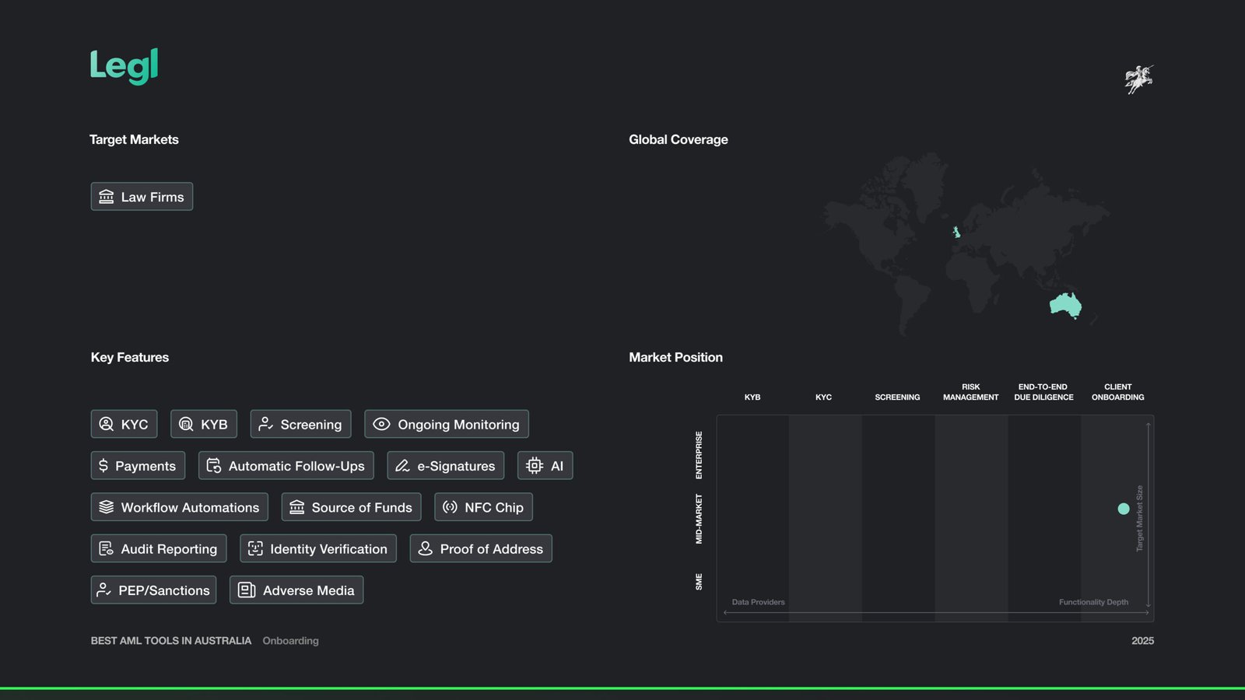Image resolution: width=1245 pixels, height=700 pixels.
Task: Click the SME axis label
Action: 699,582
